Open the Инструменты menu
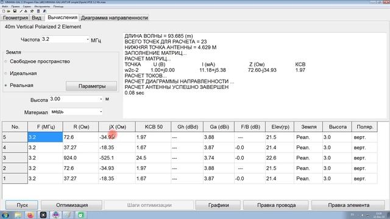 click(x=42, y=7)
